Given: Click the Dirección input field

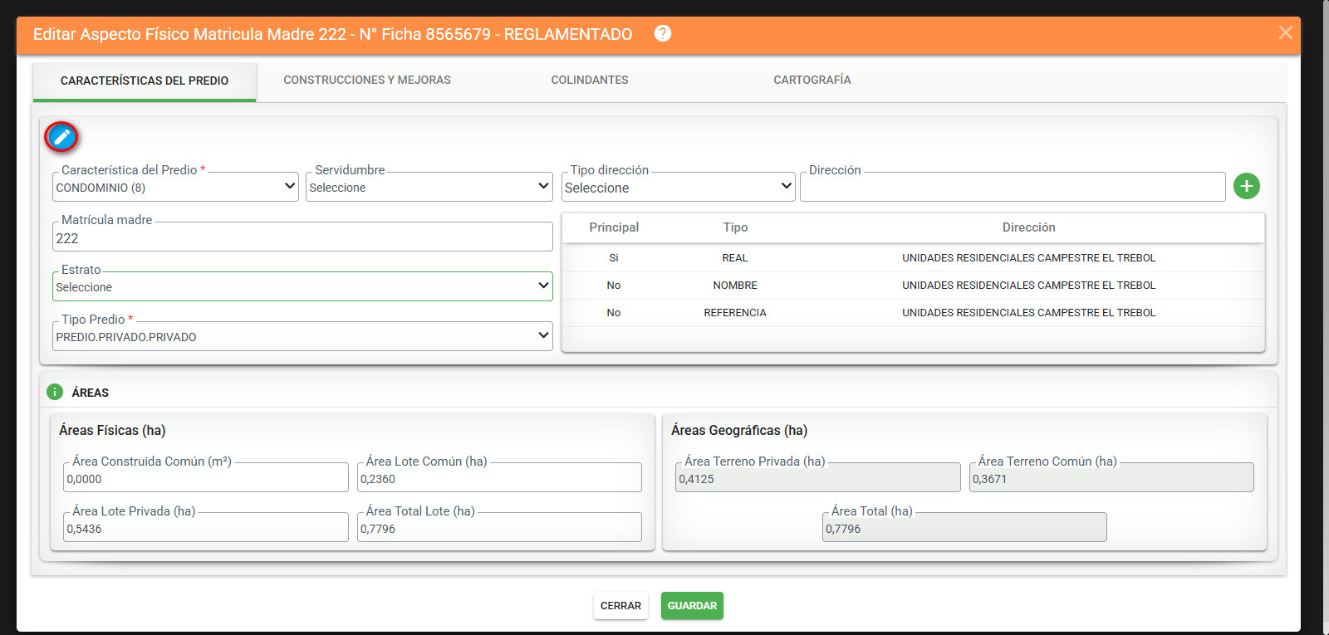Looking at the screenshot, I should click(1013, 187).
